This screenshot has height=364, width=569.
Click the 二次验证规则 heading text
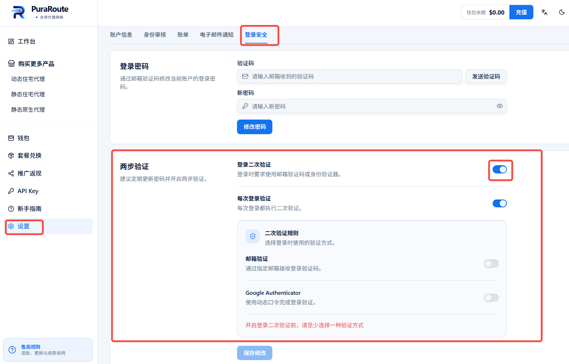click(x=282, y=233)
